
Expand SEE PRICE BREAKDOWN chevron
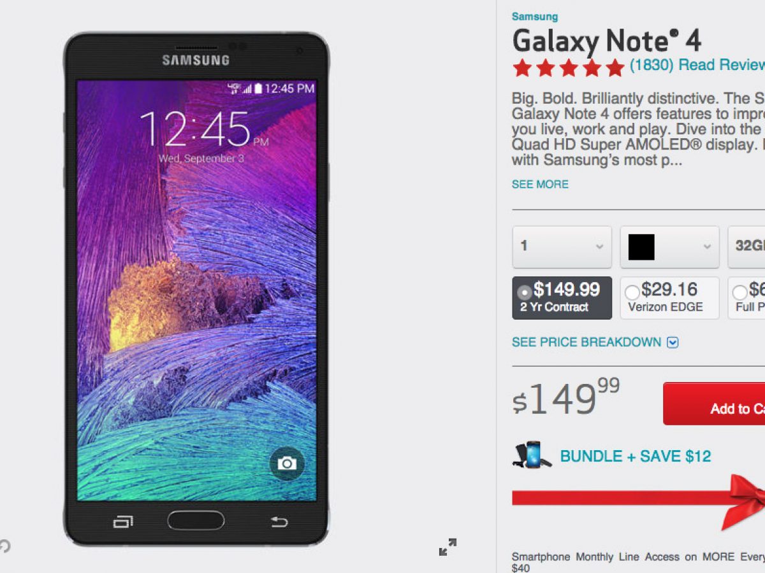[x=673, y=343]
